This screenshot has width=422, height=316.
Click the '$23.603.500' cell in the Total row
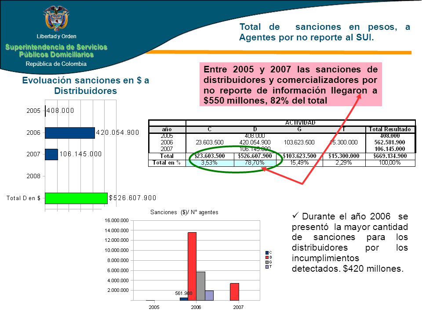[x=210, y=156]
